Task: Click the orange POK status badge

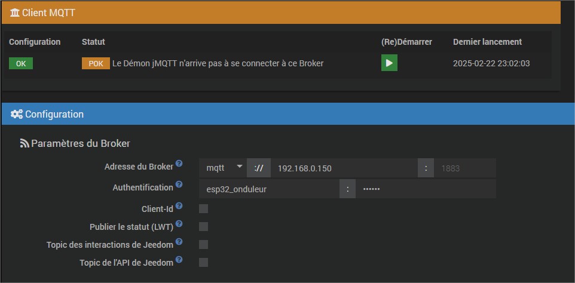Action: 96,63
